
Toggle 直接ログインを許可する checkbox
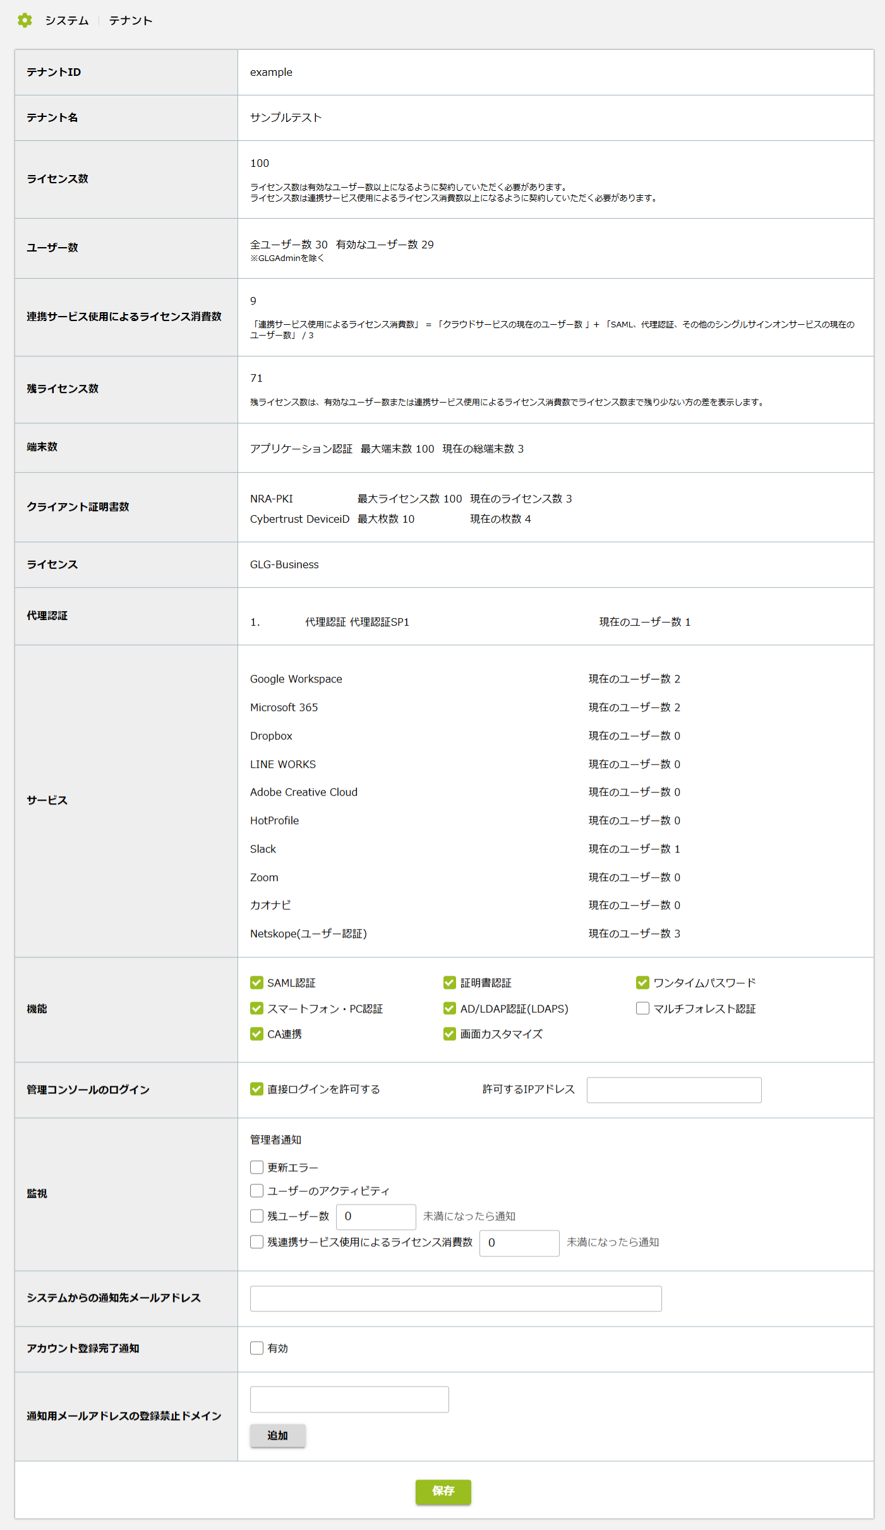(256, 1089)
